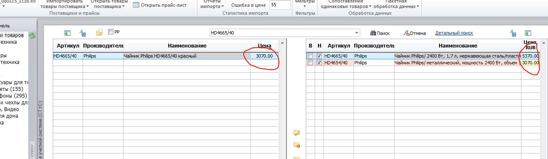Click the find-and-replace icon above the right grid
The width and height of the screenshot is (548, 159).
513,33
